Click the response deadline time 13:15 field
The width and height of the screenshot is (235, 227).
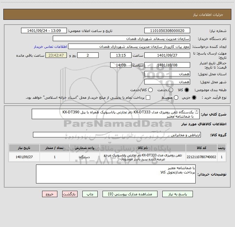(121, 55)
